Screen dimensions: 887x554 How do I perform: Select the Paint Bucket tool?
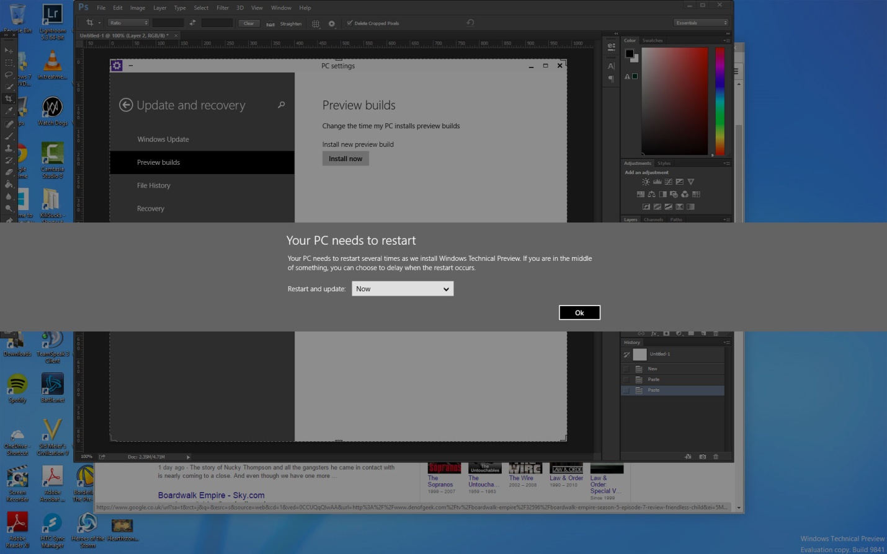(9, 184)
